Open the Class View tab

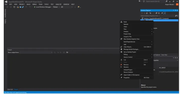click(x=164, y=55)
